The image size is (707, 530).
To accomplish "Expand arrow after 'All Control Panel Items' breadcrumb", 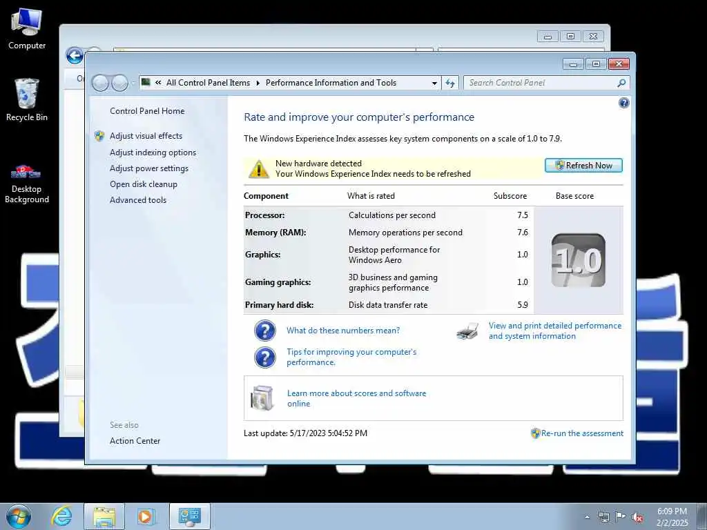I will (x=258, y=84).
